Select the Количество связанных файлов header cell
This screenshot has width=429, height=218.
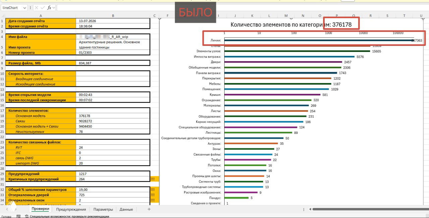(x=41, y=142)
